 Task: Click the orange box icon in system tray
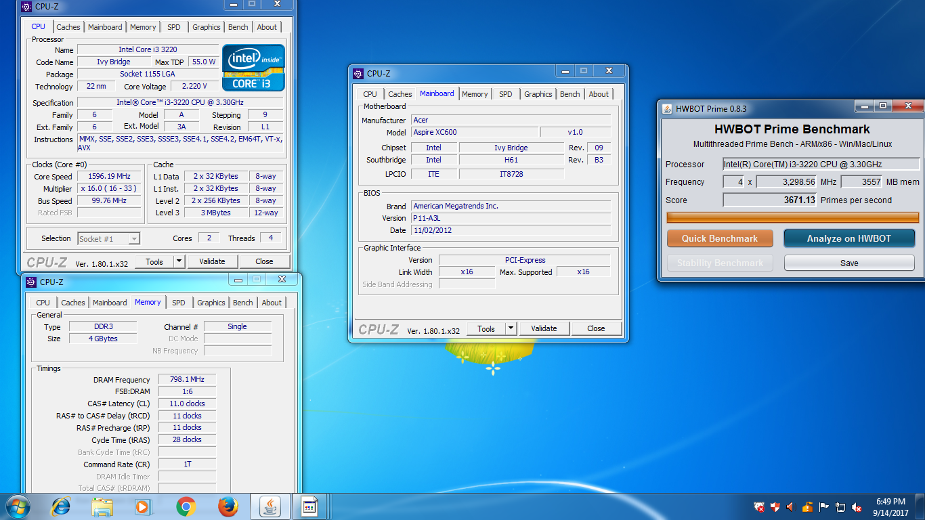(807, 506)
